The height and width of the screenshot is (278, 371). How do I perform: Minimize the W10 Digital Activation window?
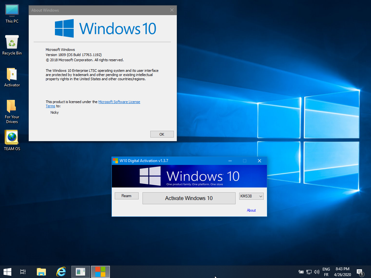point(230,161)
